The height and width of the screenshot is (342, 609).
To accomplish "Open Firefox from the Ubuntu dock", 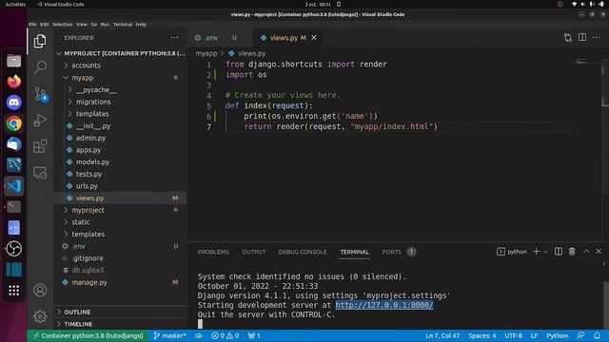I will (14, 82).
